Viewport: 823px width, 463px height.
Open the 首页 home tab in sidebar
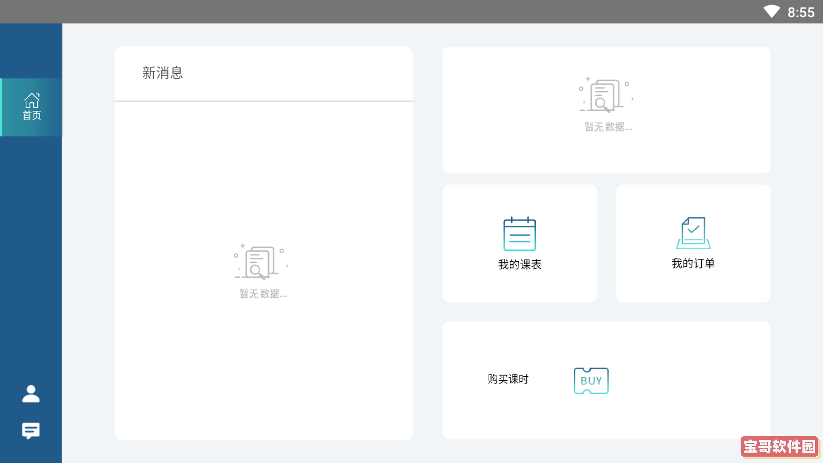coord(31,107)
